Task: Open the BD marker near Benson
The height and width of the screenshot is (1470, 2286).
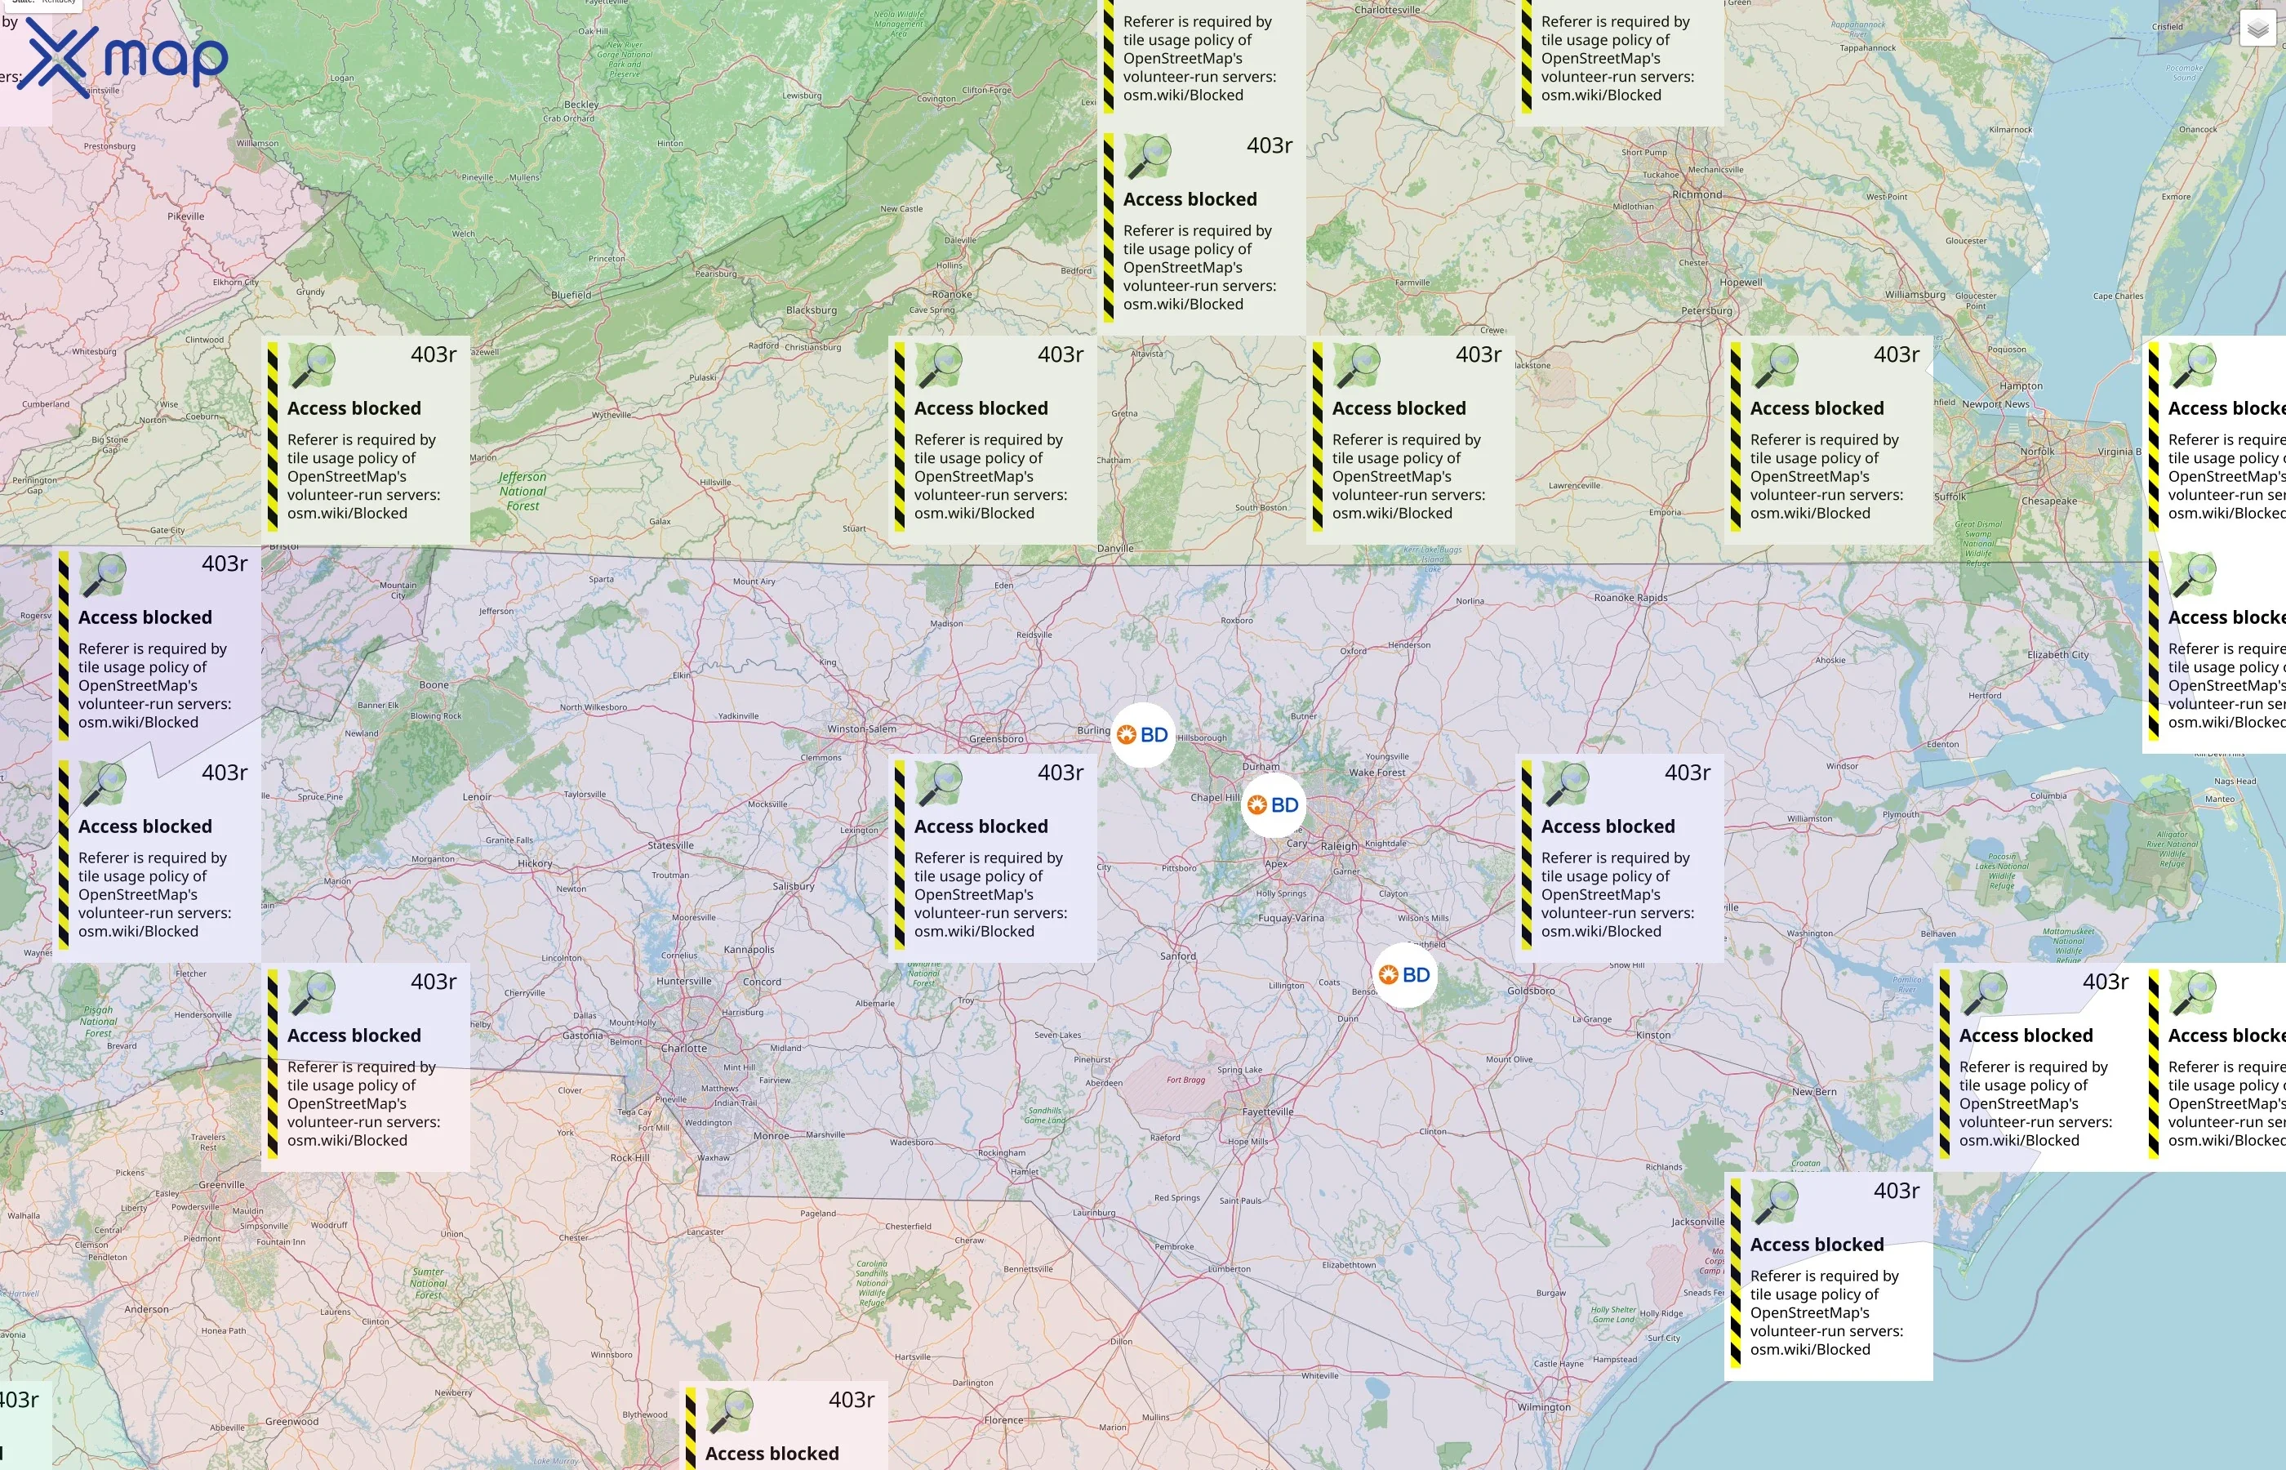Action: pyautogui.click(x=1404, y=974)
